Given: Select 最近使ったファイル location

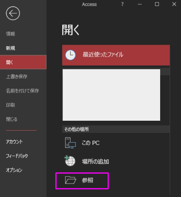Looking at the screenshot, I should pyautogui.click(x=116, y=55).
